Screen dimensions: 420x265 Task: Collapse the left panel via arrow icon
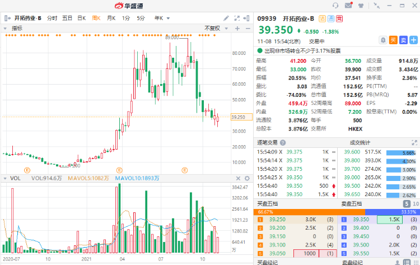(7, 18)
